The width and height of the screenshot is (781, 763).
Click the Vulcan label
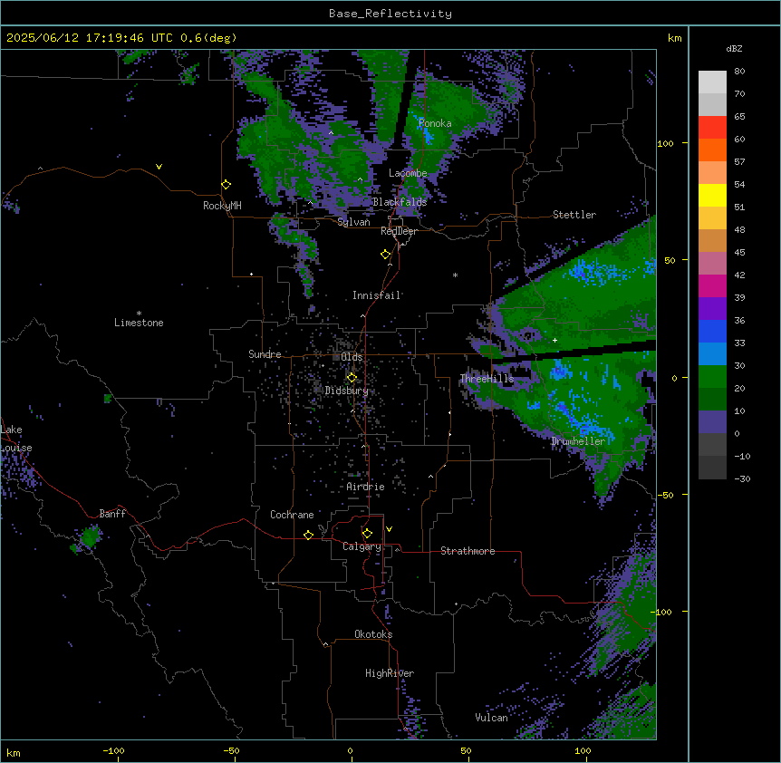492,718
